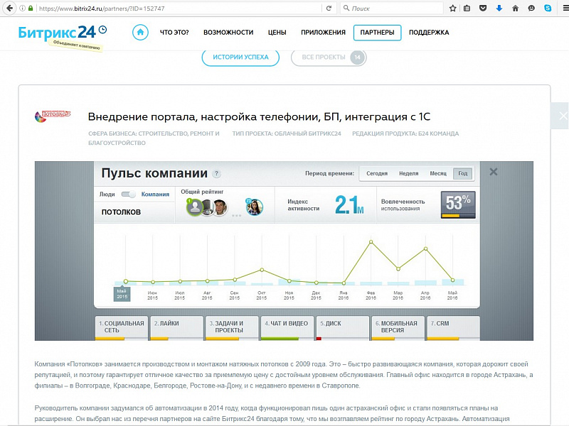The width and height of the screenshot is (569, 426).
Task: Click the Апр 2016 chart data point
Action: [x=425, y=249]
